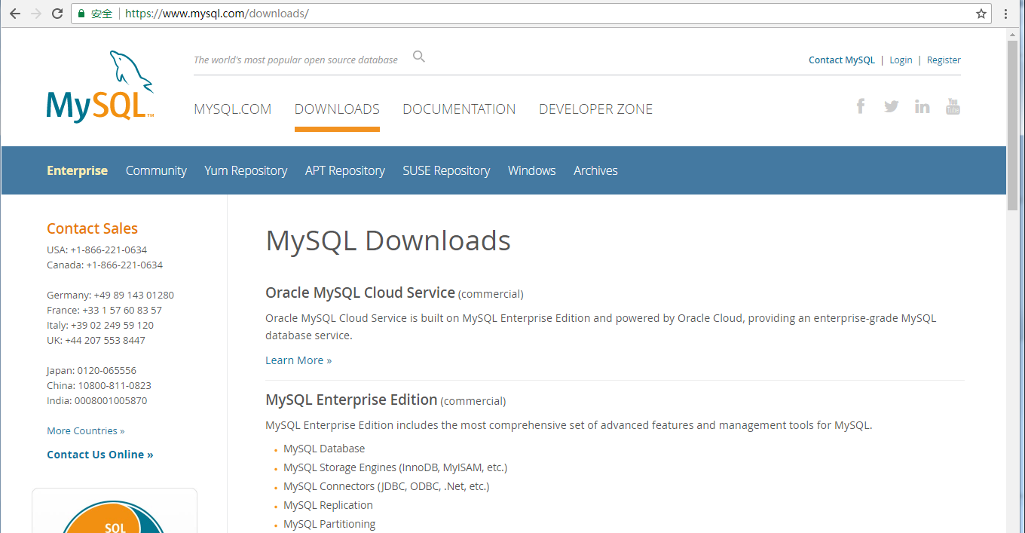Bookmark this page with the star icon

(x=981, y=14)
